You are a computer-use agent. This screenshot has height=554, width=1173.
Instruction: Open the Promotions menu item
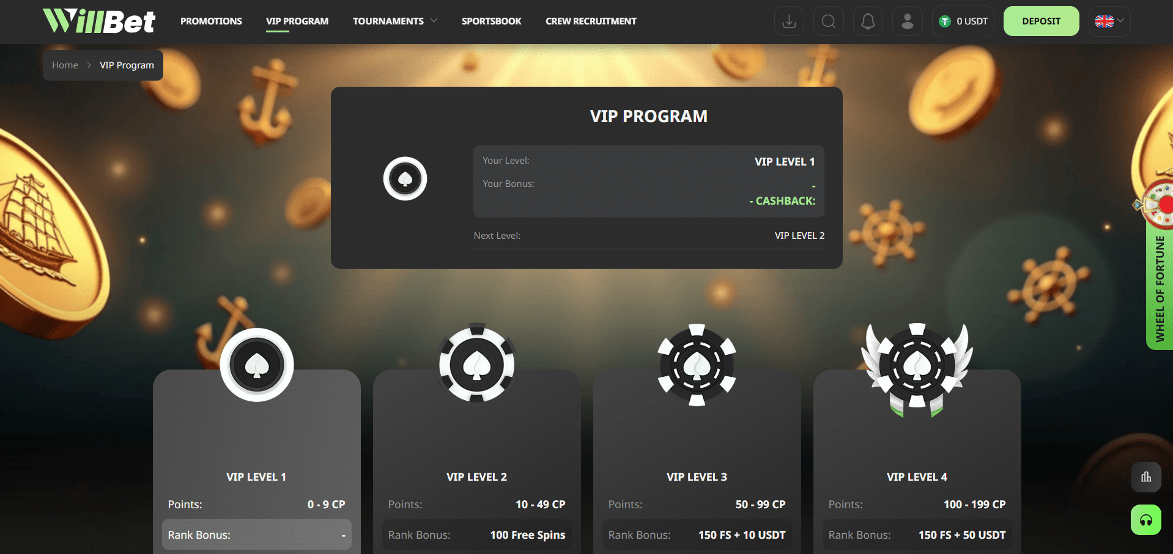(x=211, y=21)
